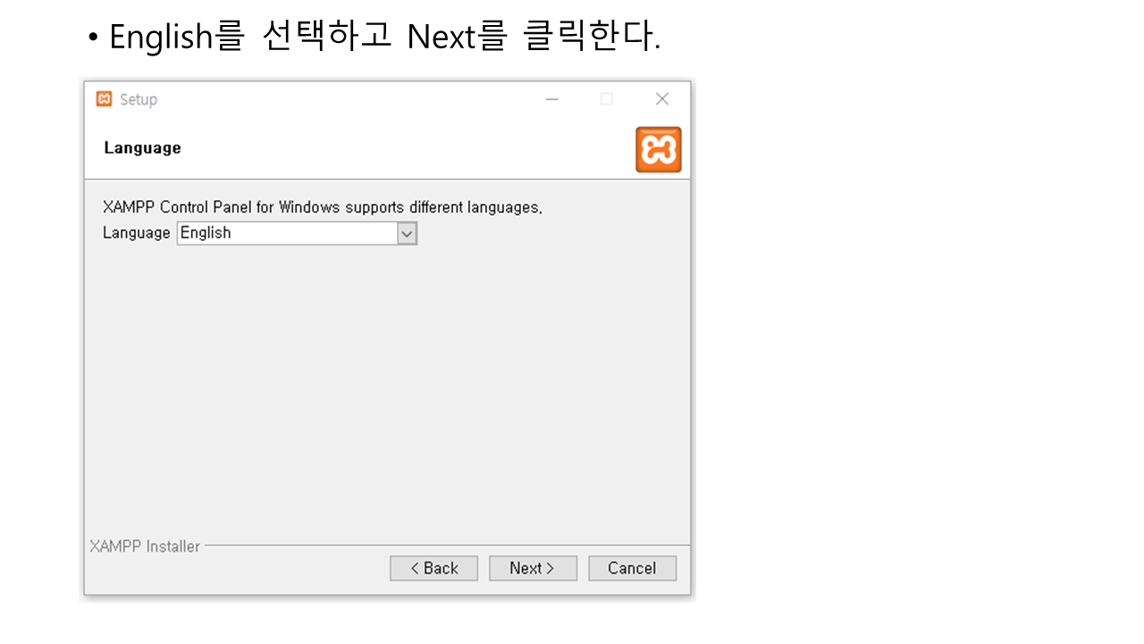Expand the Language dropdown arrow
The image size is (1144, 644).
coord(408,233)
